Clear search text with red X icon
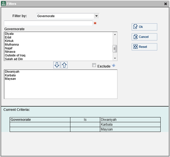170x157 pixels. click(95, 23)
